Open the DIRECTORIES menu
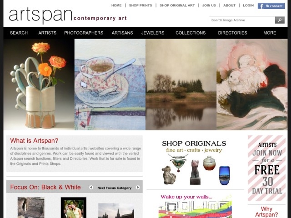 [x=232, y=33]
